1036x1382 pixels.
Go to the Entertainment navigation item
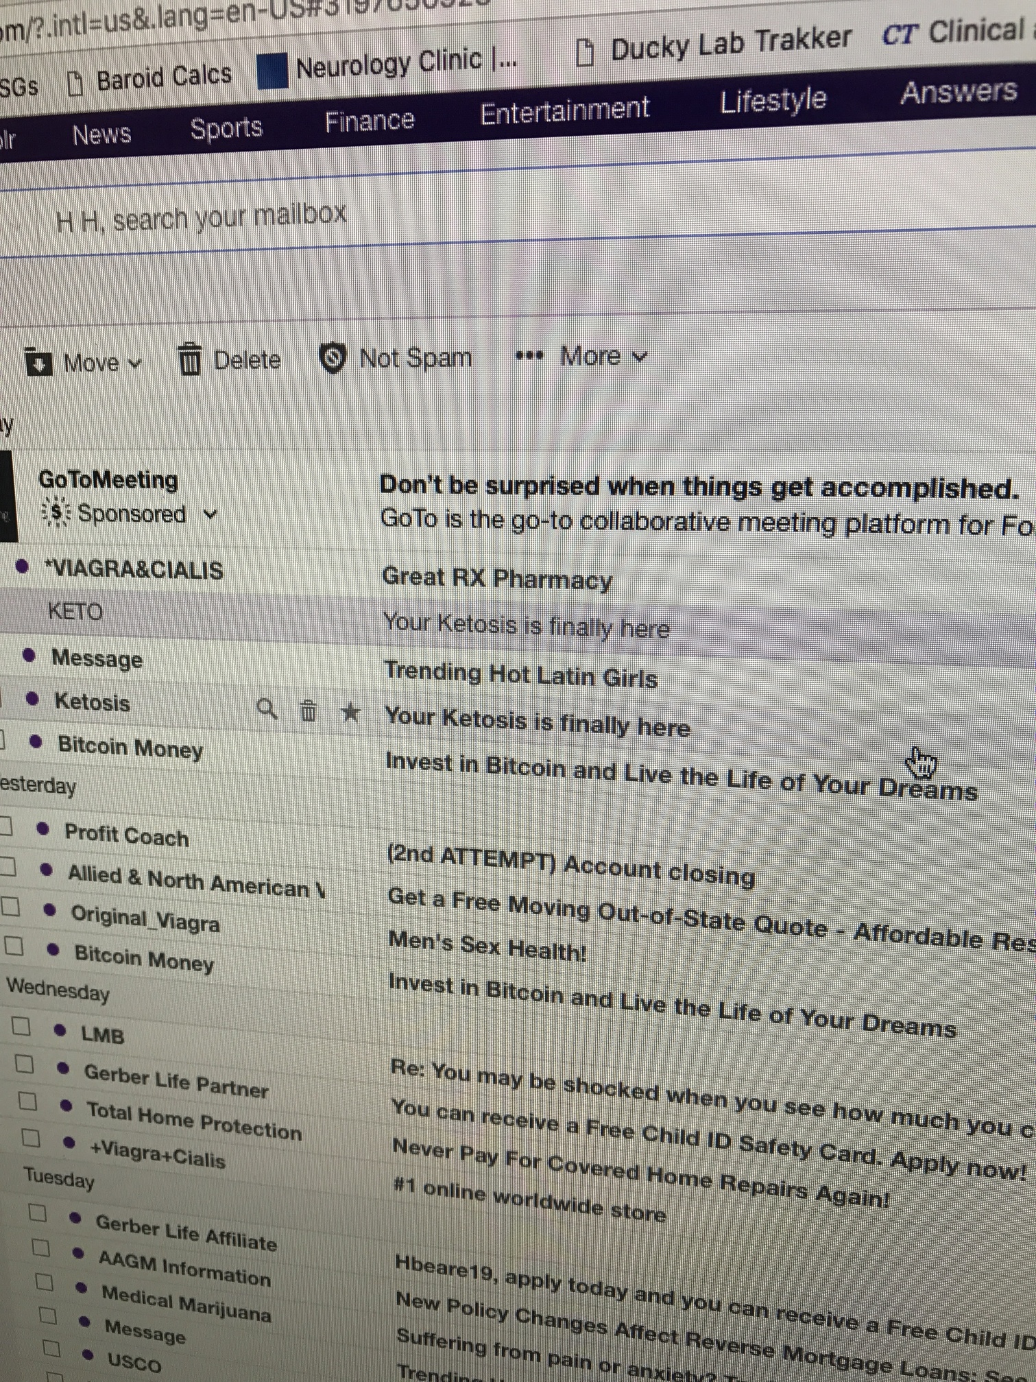(564, 111)
